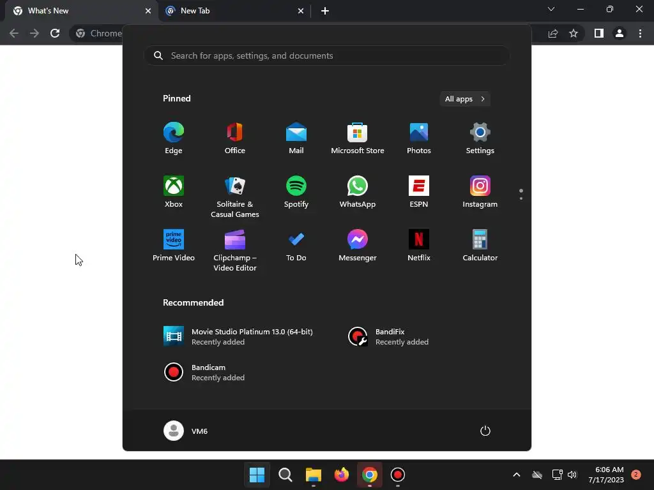Open Movie Studio Platinum 13.0 recommendation

238,336
